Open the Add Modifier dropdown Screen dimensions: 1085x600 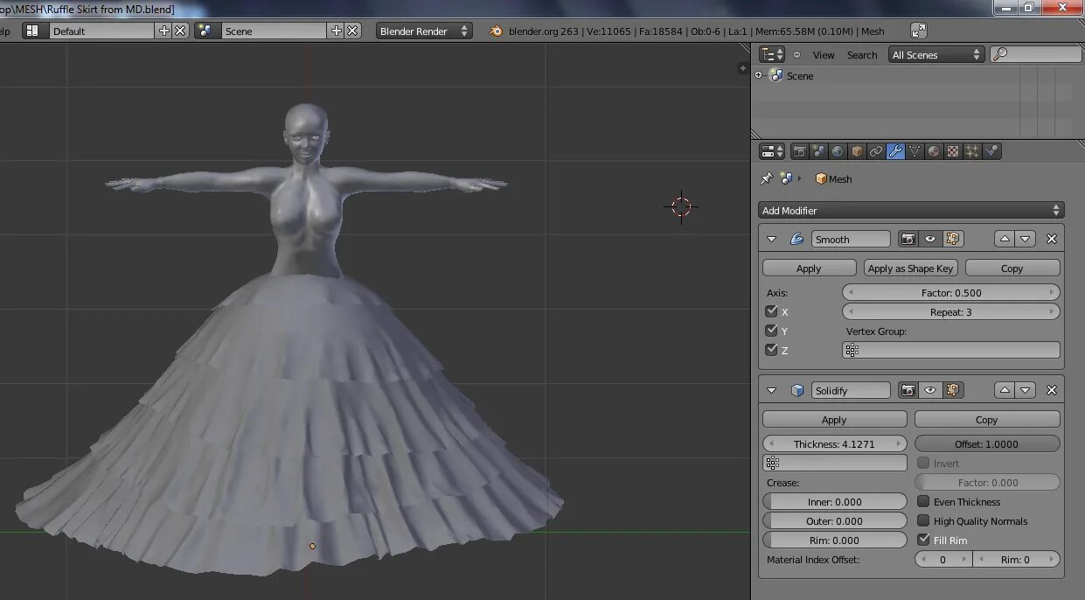click(x=910, y=210)
